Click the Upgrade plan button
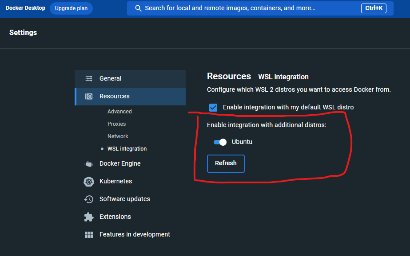This screenshot has width=410, height=256. [71, 8]
